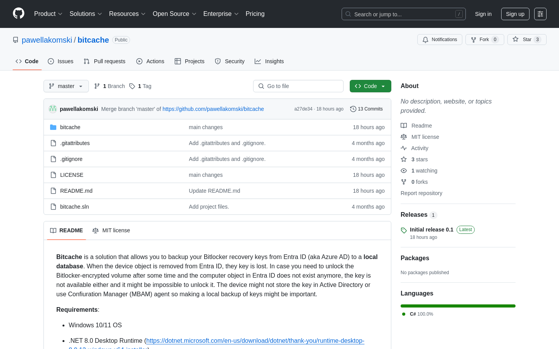Expand the Open Source menu

(175, 14)
